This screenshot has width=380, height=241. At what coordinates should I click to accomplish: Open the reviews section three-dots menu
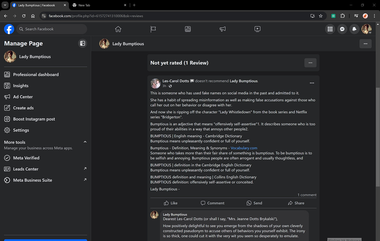310,63
